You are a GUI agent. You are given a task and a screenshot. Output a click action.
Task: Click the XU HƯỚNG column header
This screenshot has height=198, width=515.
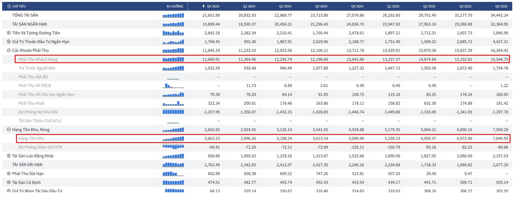(x=175, y=6)
